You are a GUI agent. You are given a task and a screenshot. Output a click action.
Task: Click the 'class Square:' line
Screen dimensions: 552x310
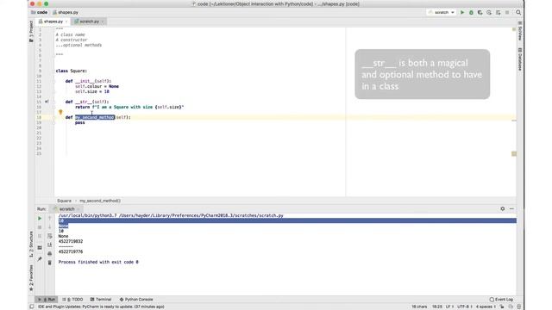[x=71, y=71]
